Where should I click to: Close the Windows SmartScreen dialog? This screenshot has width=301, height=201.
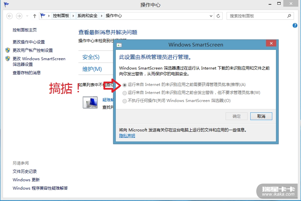pos(271,43)
